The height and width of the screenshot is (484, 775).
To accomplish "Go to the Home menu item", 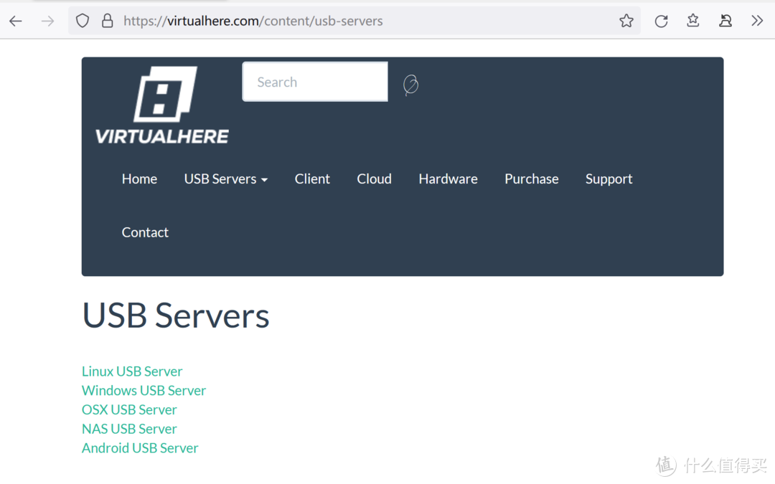I will (x=139, y=179).
